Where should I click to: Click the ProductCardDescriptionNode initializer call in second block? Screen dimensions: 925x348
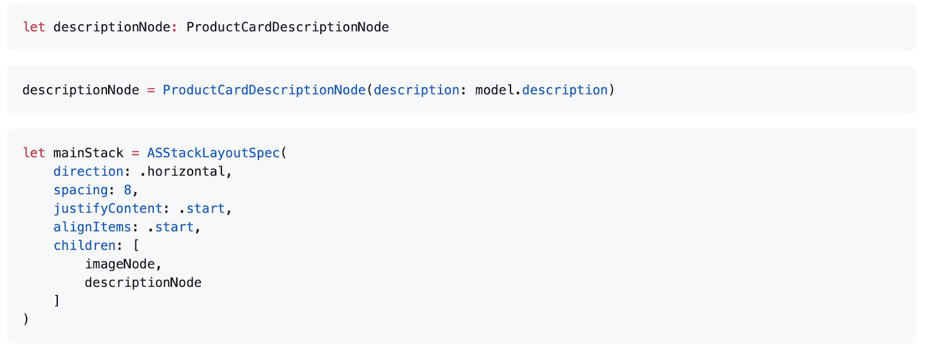[x=264, y=90]
